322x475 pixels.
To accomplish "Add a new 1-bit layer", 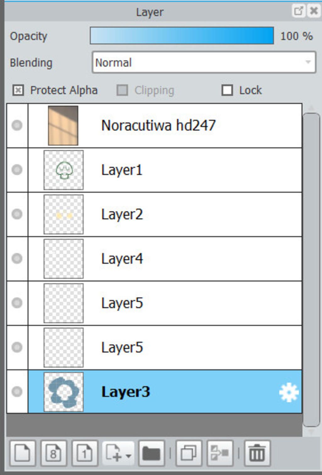I will (x=84, y=453).
